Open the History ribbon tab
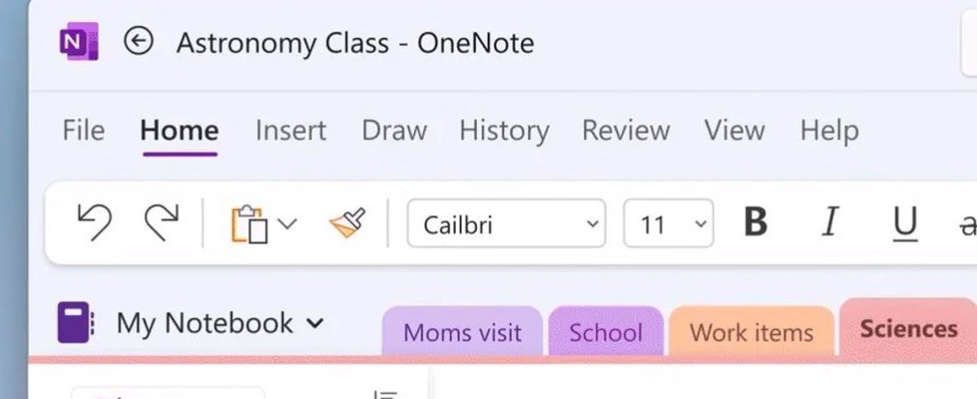Viewport: 977px width, 399px height. tap(504, 130)
